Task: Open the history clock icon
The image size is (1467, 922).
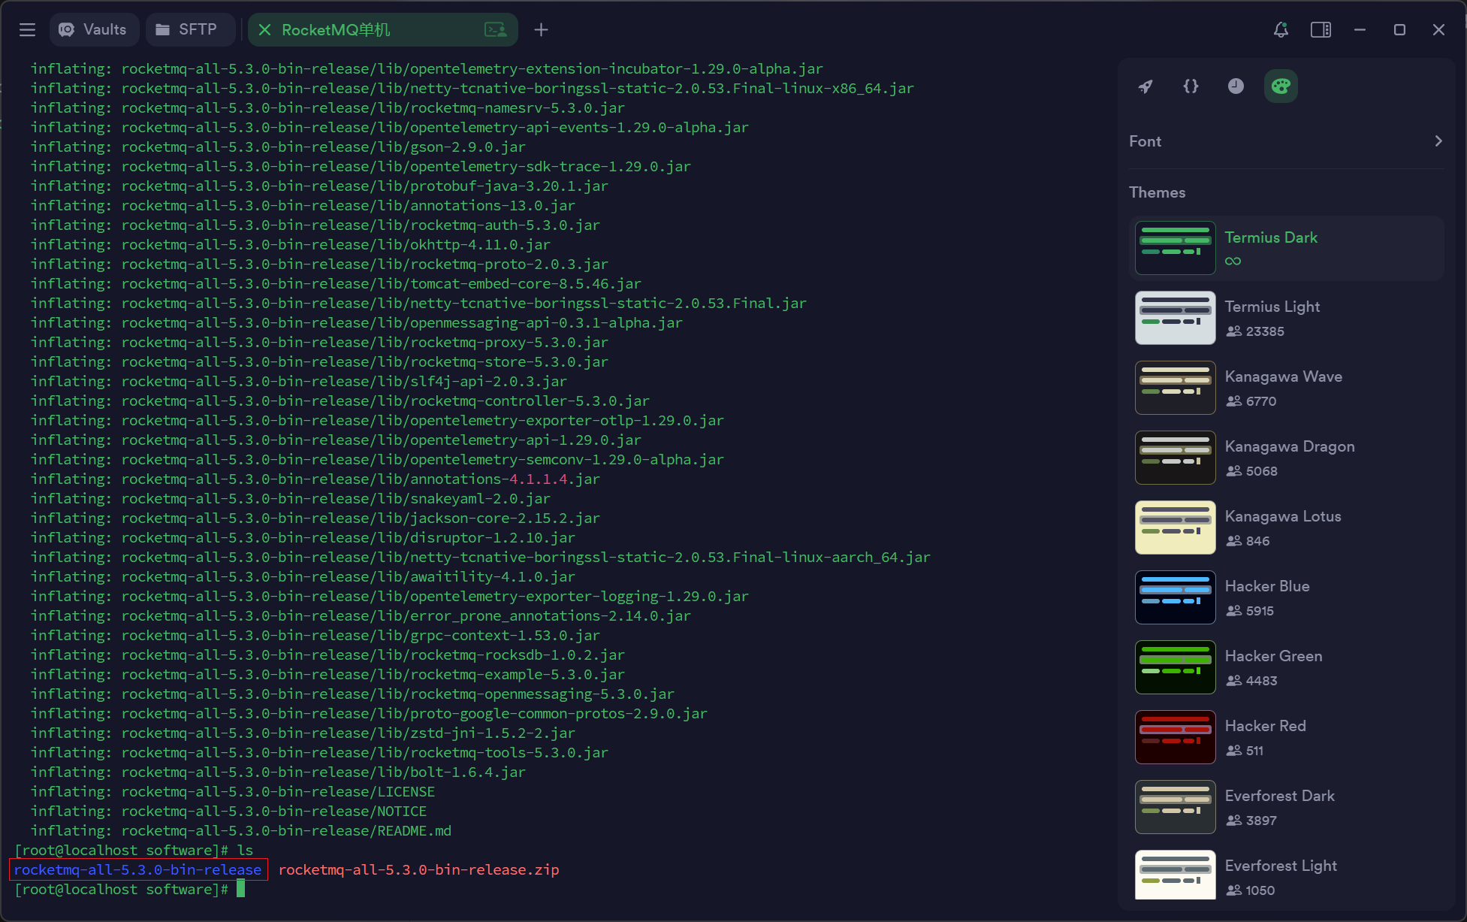Action: point(1236,86)
